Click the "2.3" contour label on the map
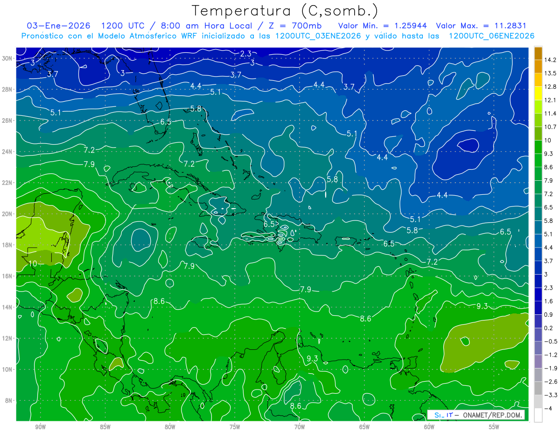 246,54
